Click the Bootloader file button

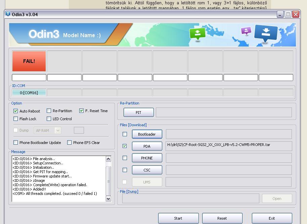147,134
